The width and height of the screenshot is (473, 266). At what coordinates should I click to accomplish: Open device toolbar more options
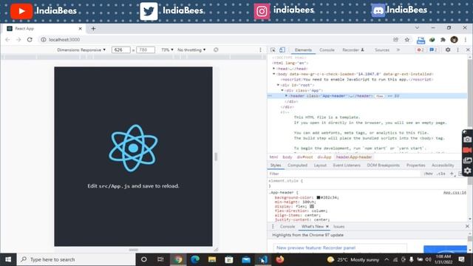(260, 50)
